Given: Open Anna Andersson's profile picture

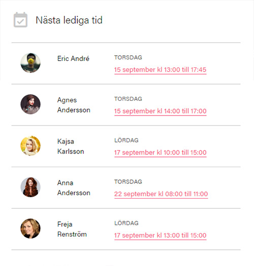Looking at the screenshot, I should (30, 187).
